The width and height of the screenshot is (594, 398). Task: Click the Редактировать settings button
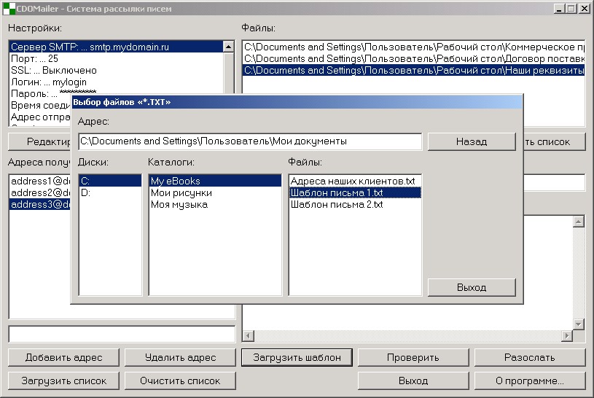pyautogui.click(x=39, y=141)
